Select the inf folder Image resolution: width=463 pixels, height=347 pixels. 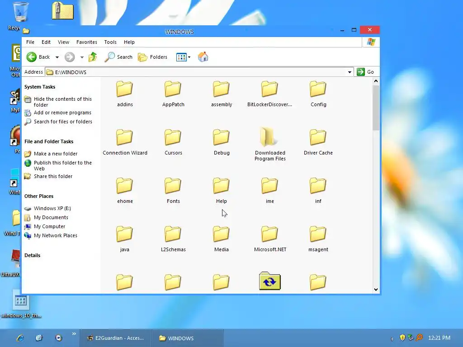coord(318,191)
